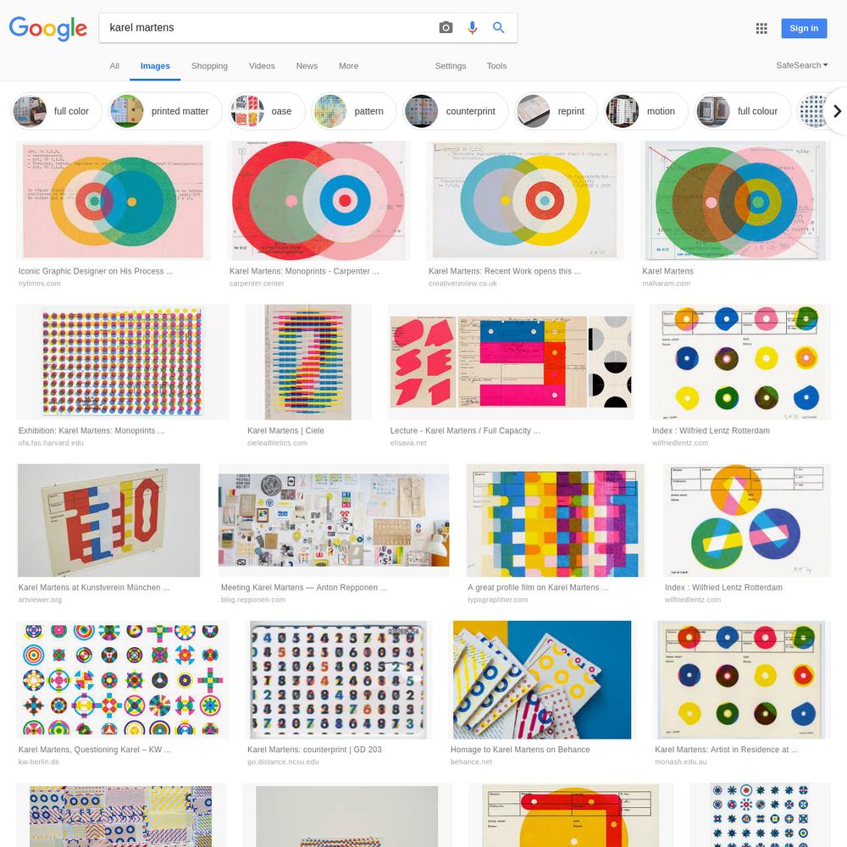Show more suggestion chips with right arrow
Image resolution: width=847 pixels, height=847 pixels.
pyautogui.click(x=837, y=111)
